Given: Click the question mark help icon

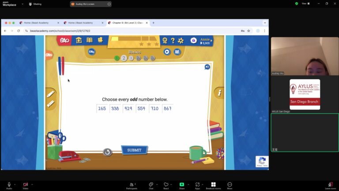Looking at the screenshot, I should (173, 41).
